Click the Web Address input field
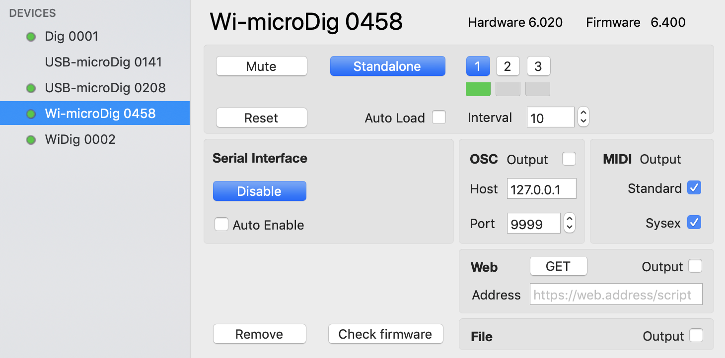The image size is (725, 358). coord(616,294)
